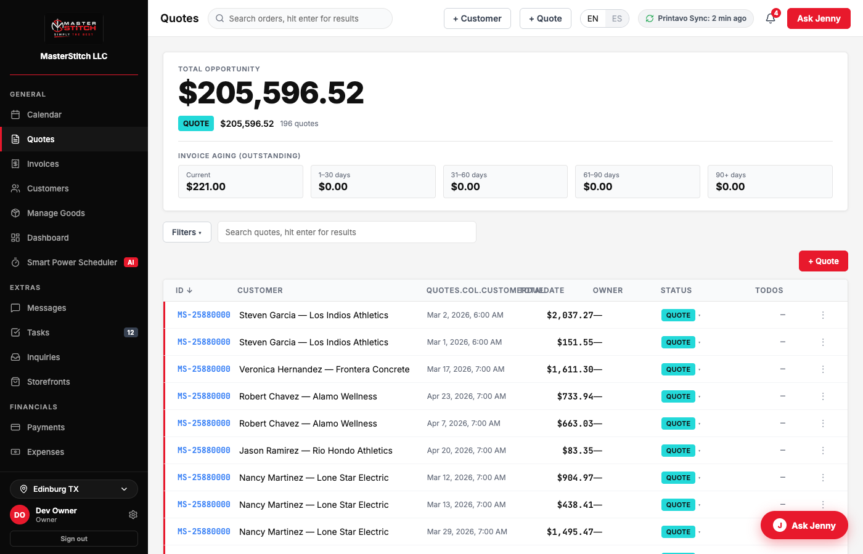Image resolution: width=863 pixels, height=554 pixels.
Task: Click the search magnifier icon in top bar
Action: coord(220,18)
